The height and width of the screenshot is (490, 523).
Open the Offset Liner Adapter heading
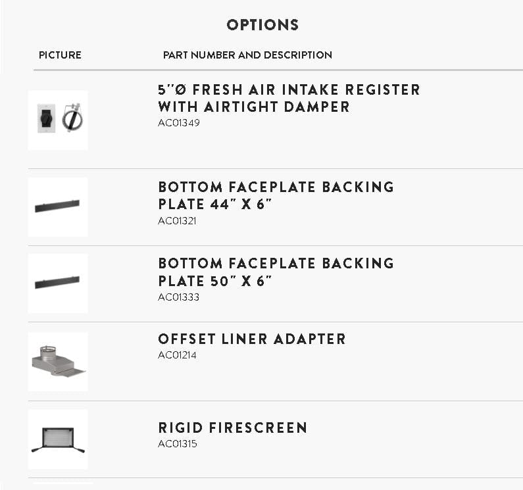(252, 339)
